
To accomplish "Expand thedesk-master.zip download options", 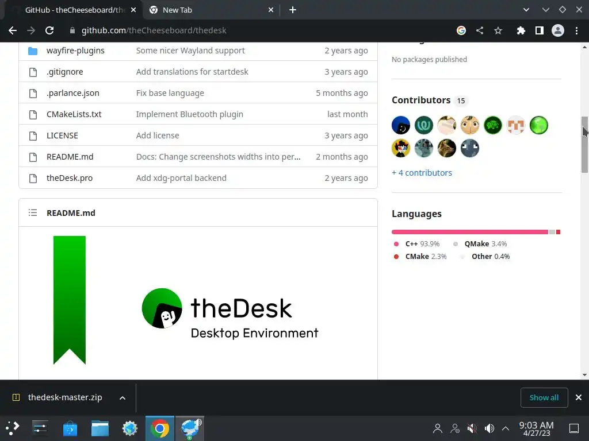I will (x=123, y=398).
